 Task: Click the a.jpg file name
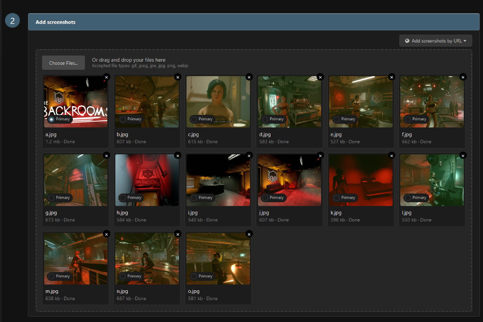tap(51, 134)
